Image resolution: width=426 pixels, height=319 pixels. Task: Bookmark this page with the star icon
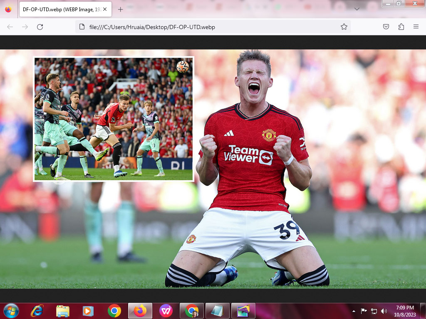(x=344, y=27)
